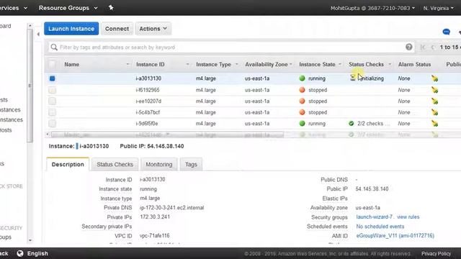Click green running state icon of i-a3013130
Viewport: 461px width, 259px height.
point(302,78)
